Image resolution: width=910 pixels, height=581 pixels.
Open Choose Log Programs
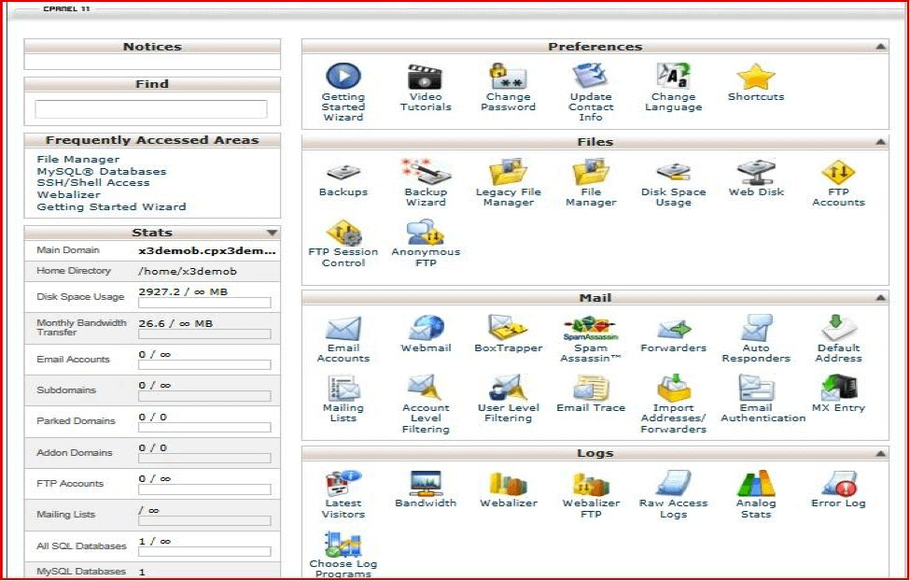tap(343, 544)
